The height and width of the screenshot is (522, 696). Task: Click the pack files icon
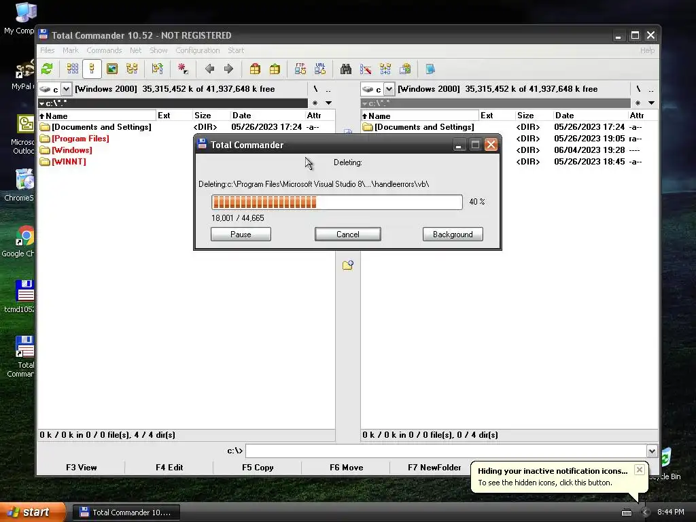coord(255,69)
